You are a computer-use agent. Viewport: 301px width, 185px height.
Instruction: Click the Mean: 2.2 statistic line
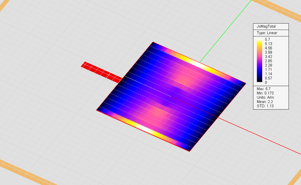(265, 102)
